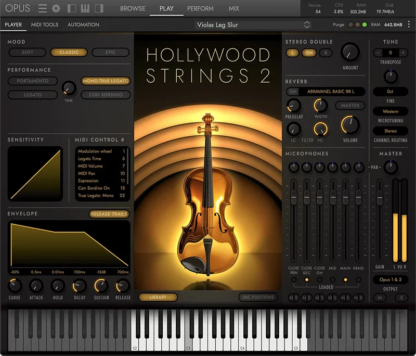Adjust the envelope Sustain knob
The height and width of the screenshot is (356, 416).
[x=101, y=286]
